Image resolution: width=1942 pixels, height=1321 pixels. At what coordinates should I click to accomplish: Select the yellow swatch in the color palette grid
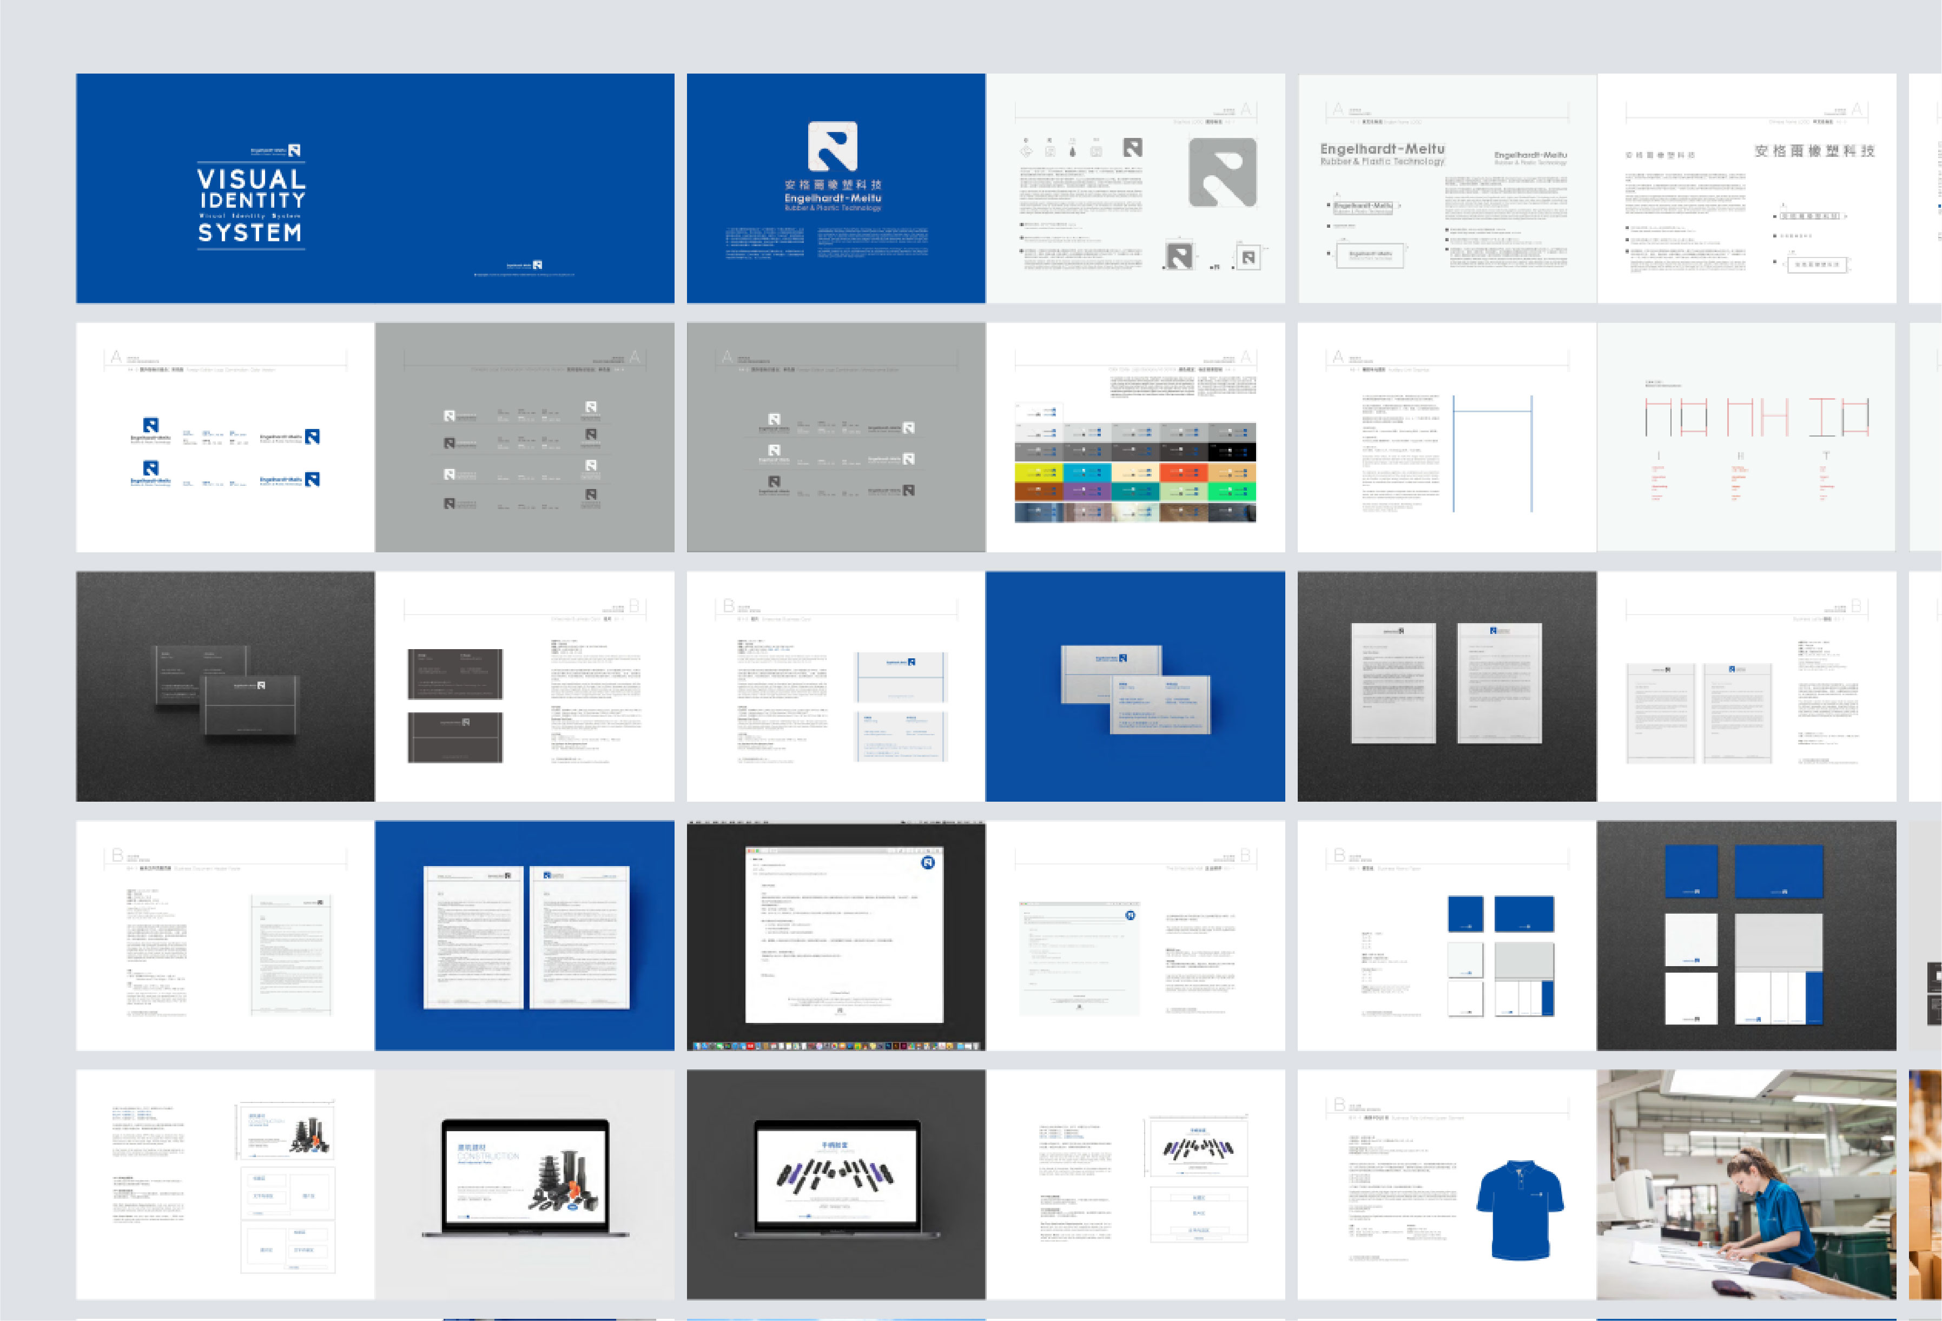(x=1039, y=472)
